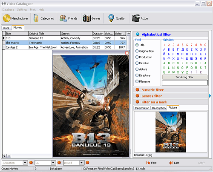Expand the Numeric filter section
This screenshot has height=172, width=213.
coord(171,90)
